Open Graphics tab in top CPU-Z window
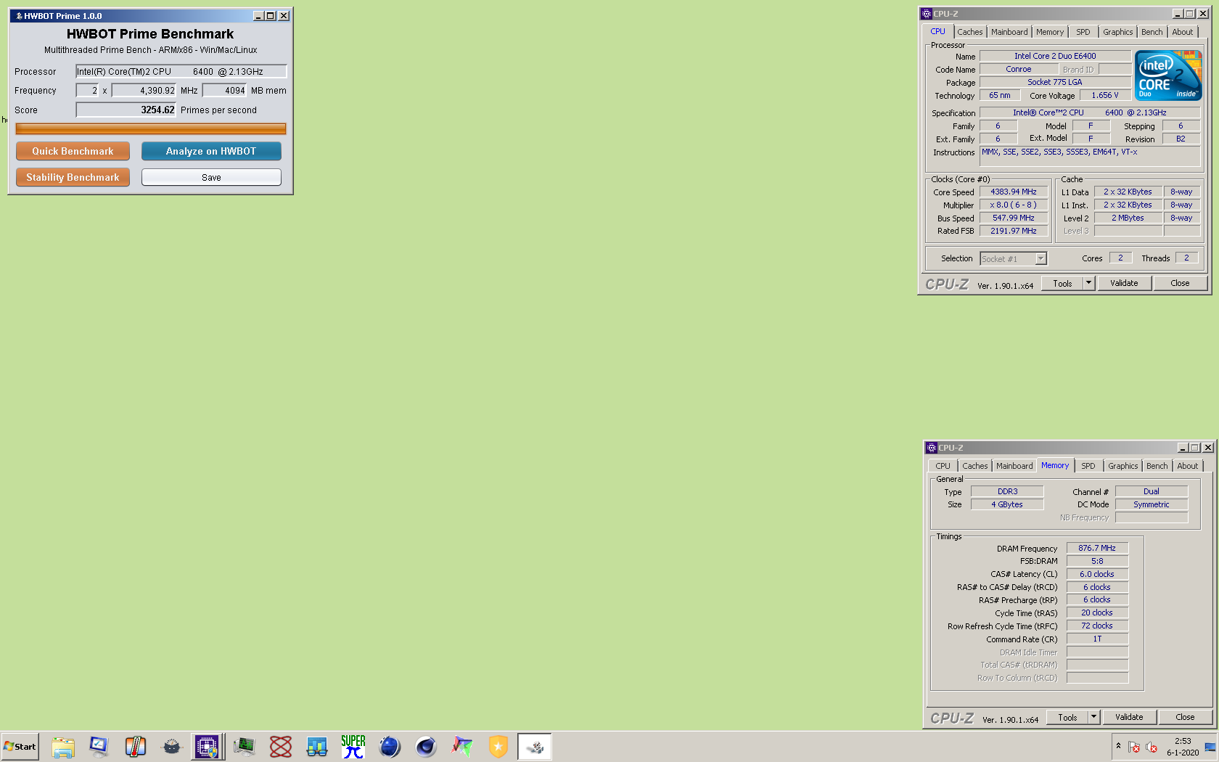The width and height of the screenshot is (1219, 762). 1117,32
